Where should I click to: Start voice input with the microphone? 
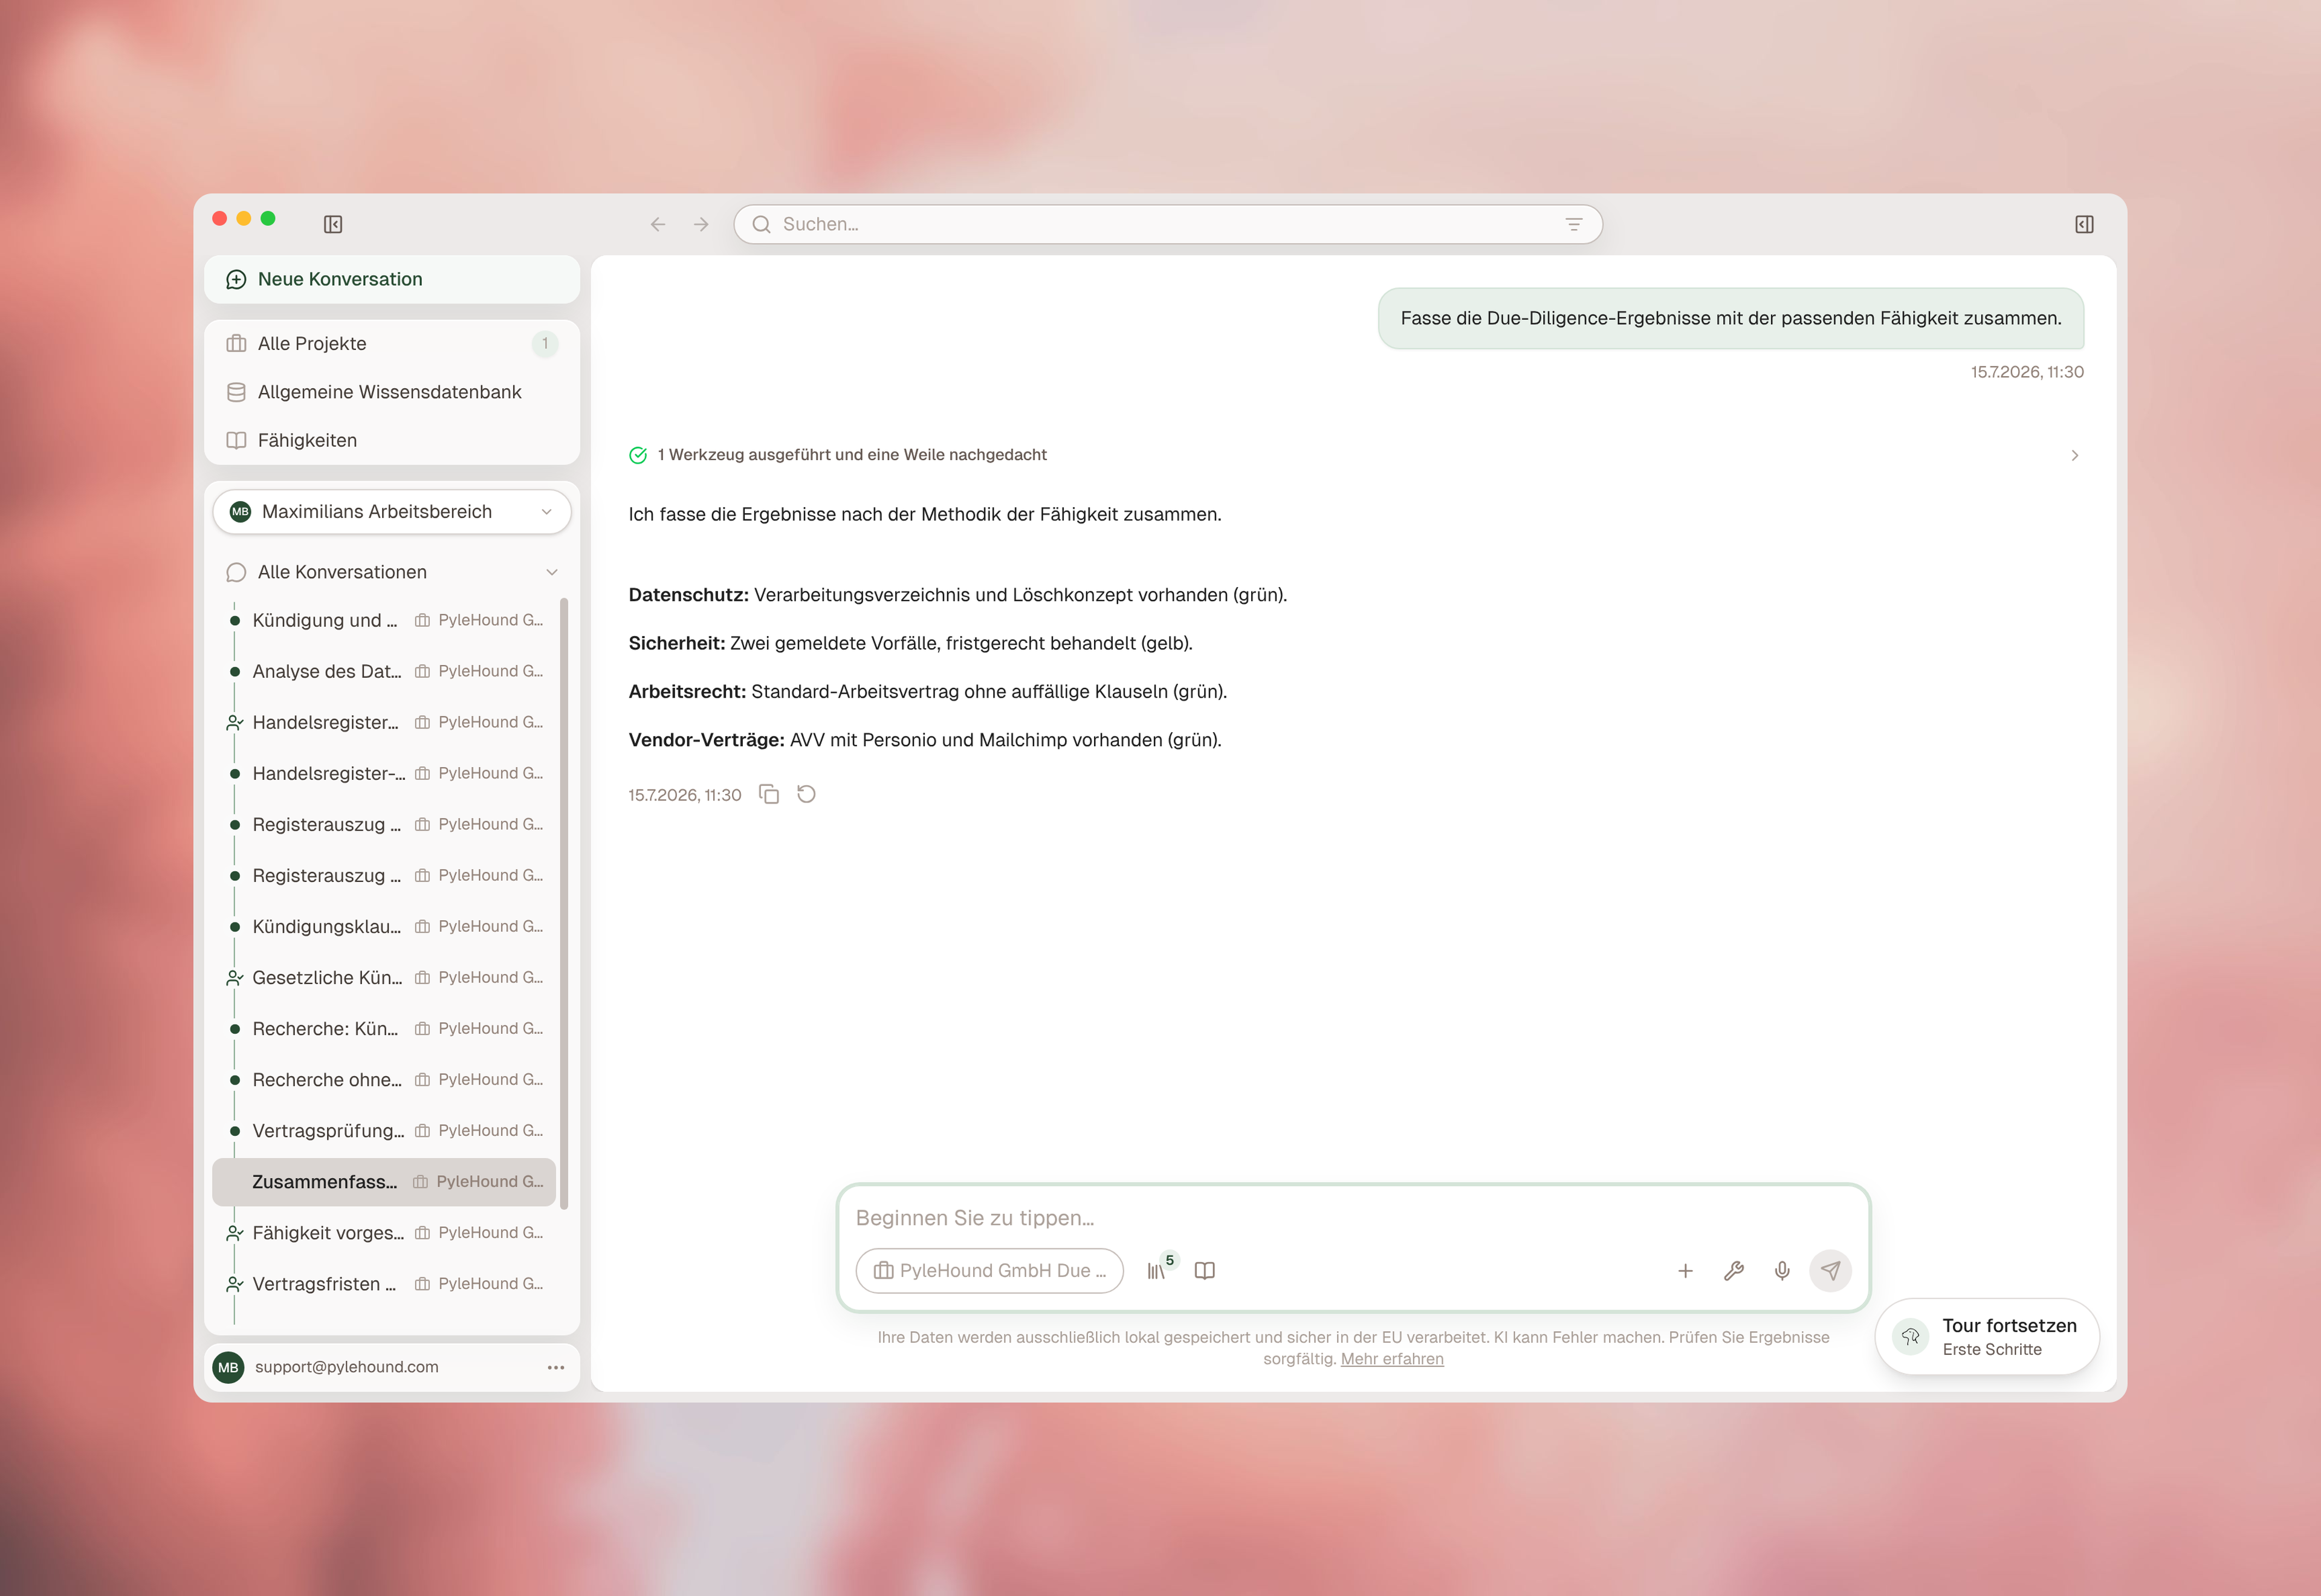[1782, 1270]
